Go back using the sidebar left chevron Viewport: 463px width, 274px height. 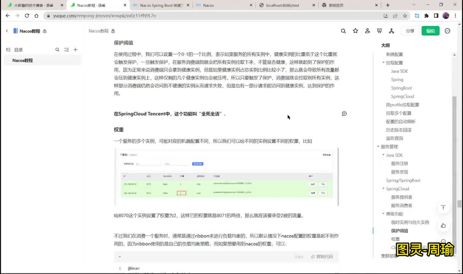(6, 31)
